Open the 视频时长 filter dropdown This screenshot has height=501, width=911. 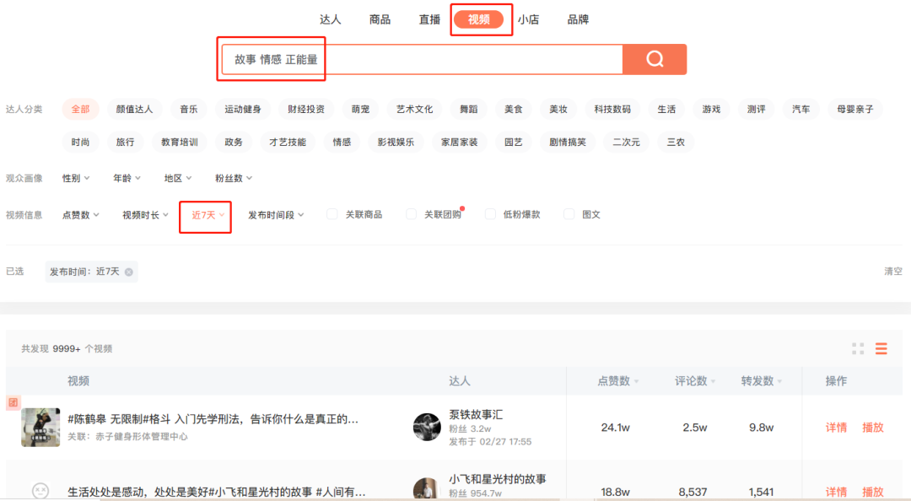coord(145,215)
